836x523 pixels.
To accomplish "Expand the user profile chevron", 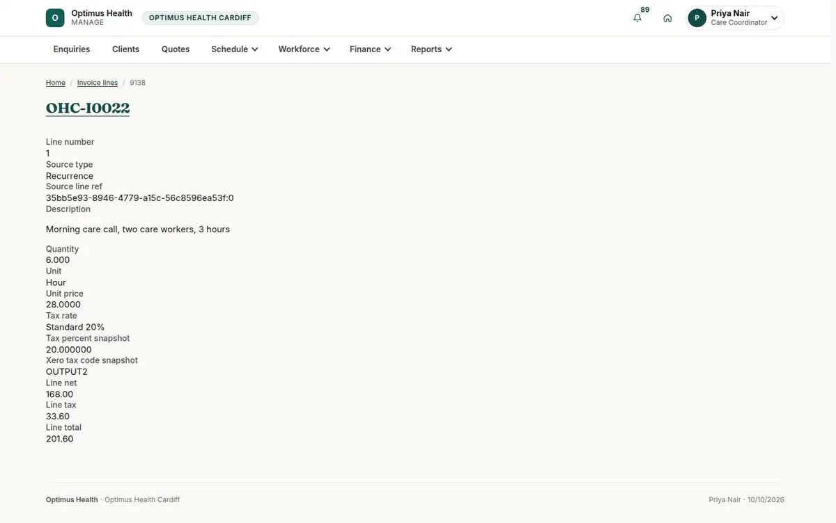I will (774, 18).
